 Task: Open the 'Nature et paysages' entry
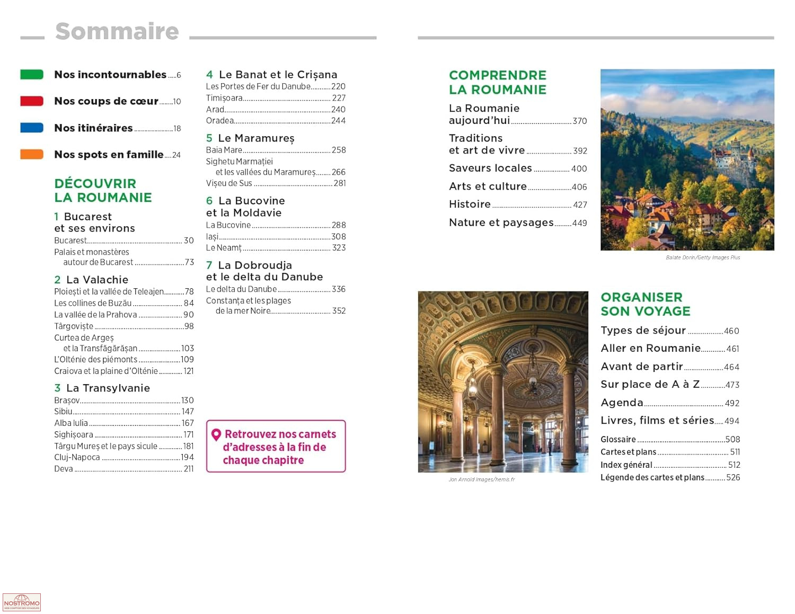(x=518, y=223)
